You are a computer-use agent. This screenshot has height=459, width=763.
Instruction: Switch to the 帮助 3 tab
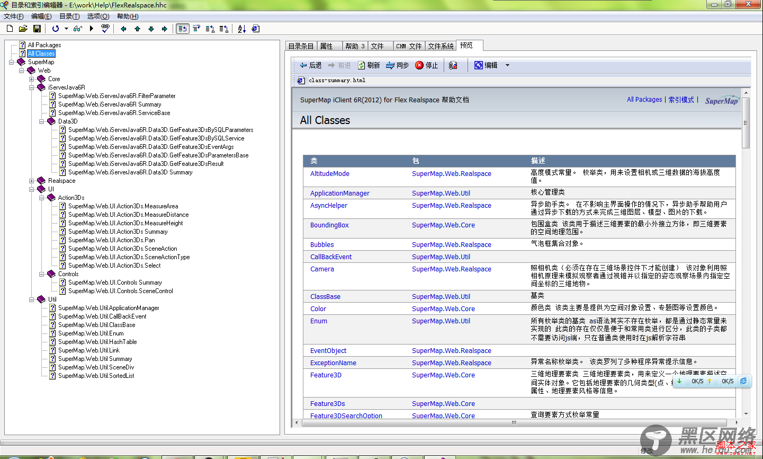[355, 46]
